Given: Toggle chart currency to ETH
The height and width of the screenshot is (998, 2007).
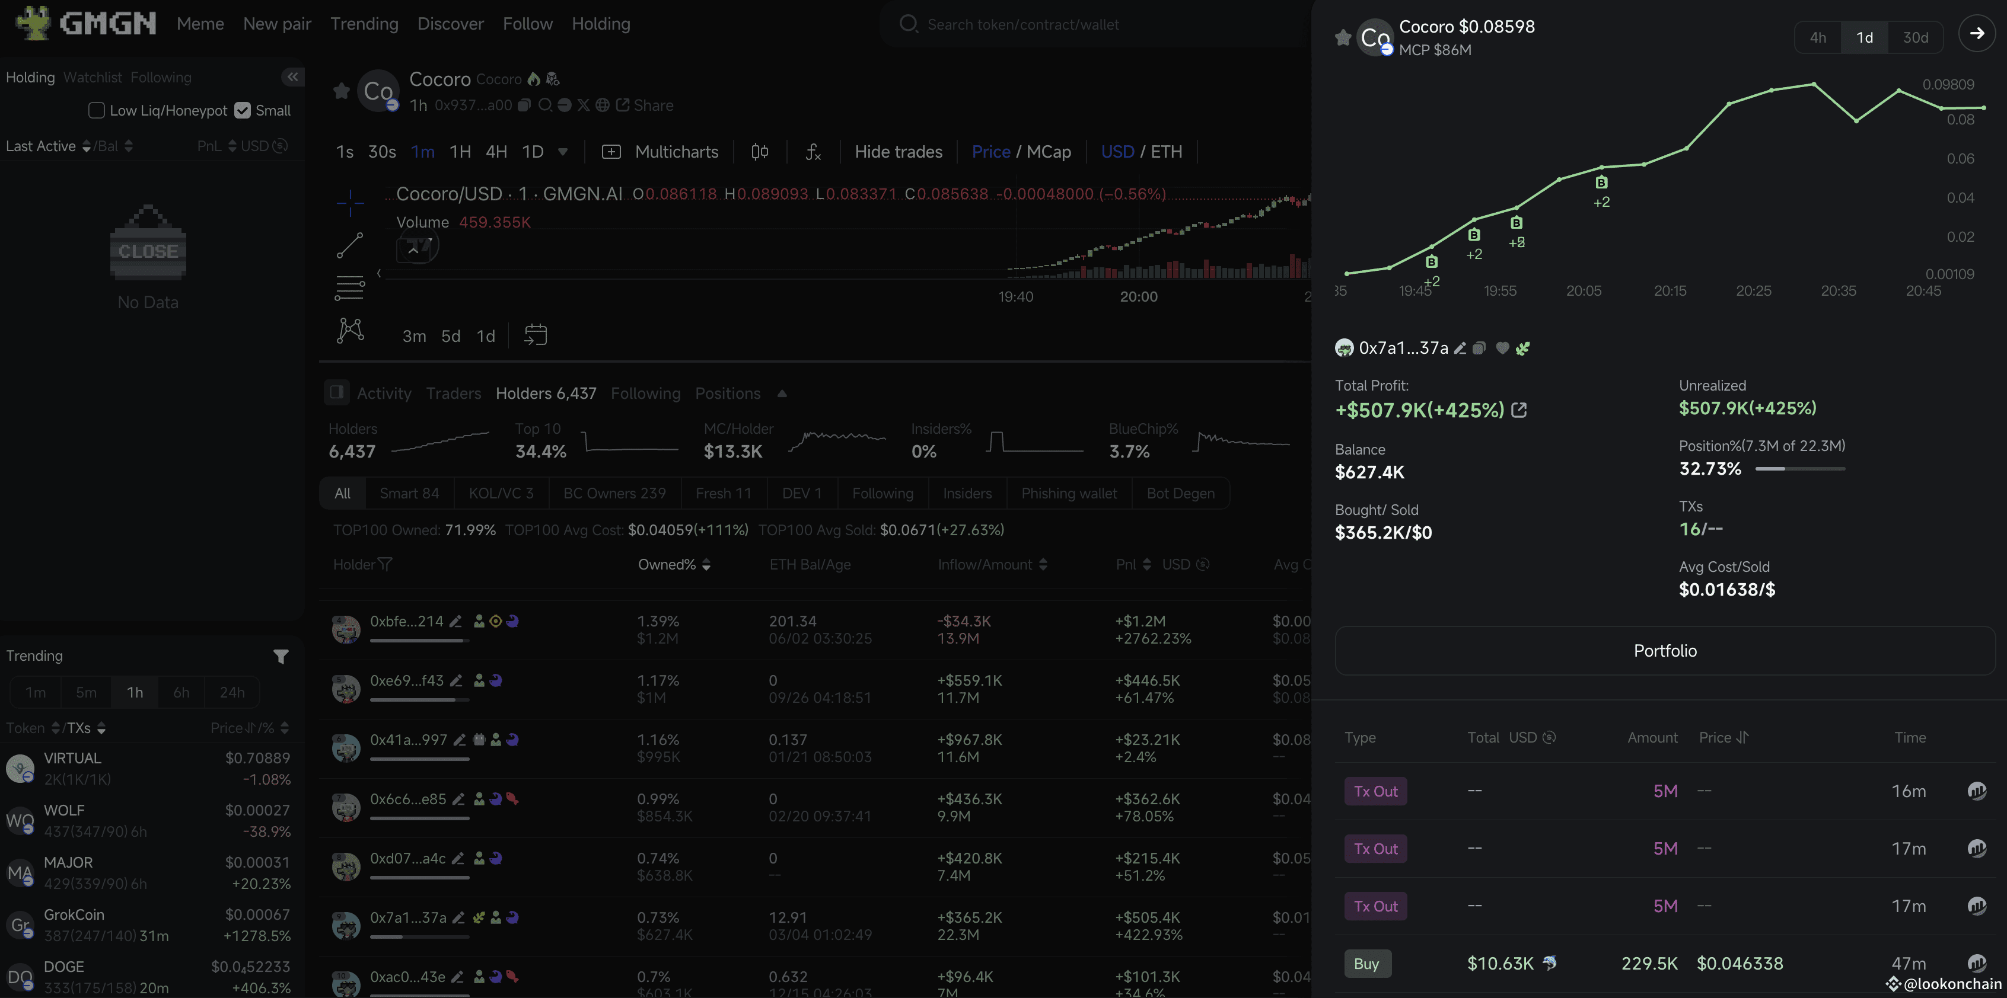Looking at the screenshot, I should [x=1167, y=152].
